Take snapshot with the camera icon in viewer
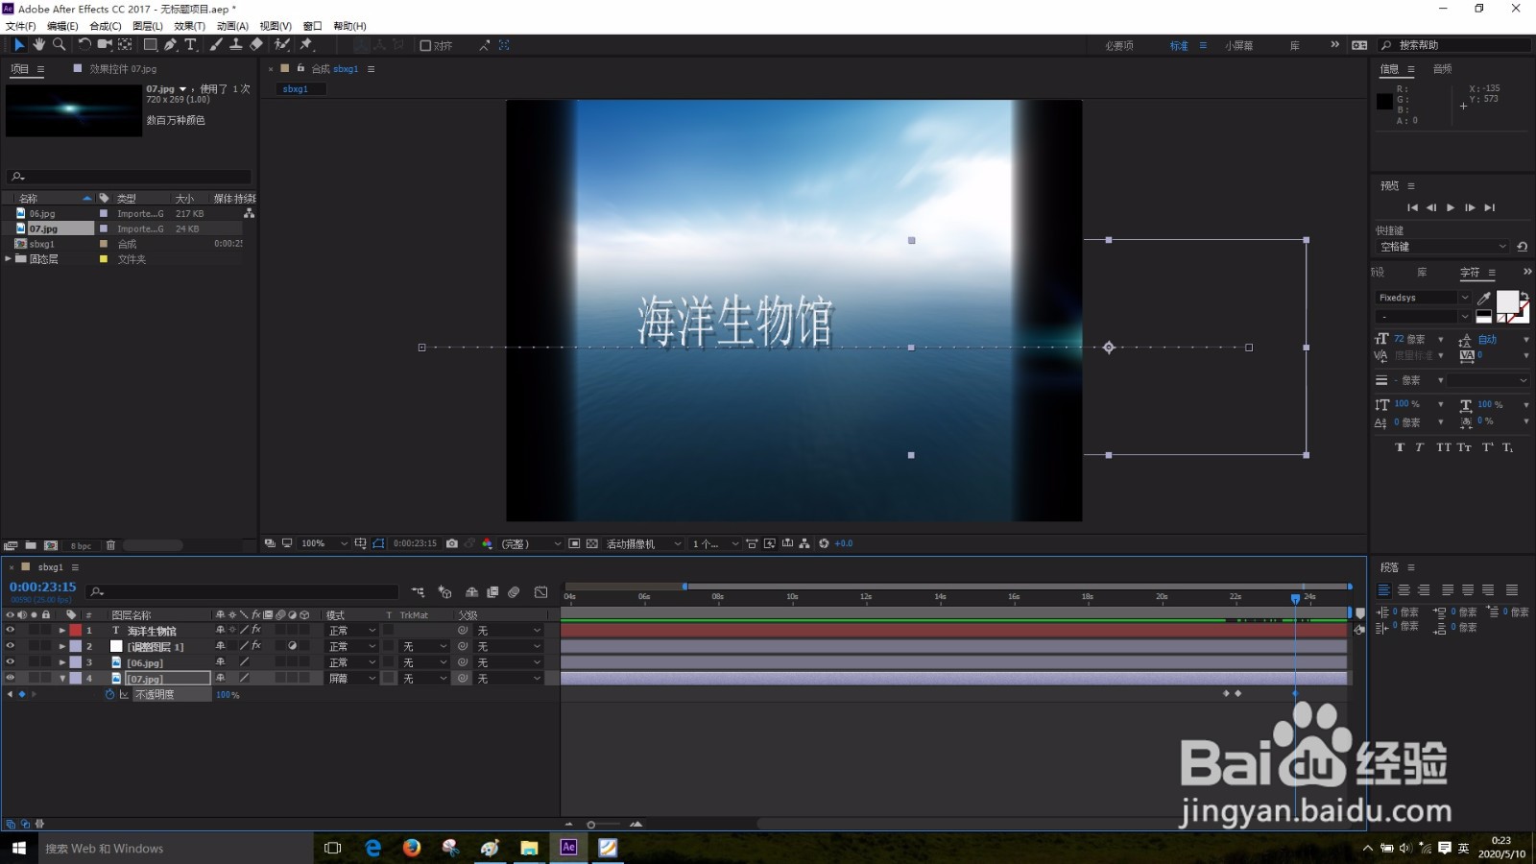Screen dimensions: 1536x864 [x=452, y=543]
